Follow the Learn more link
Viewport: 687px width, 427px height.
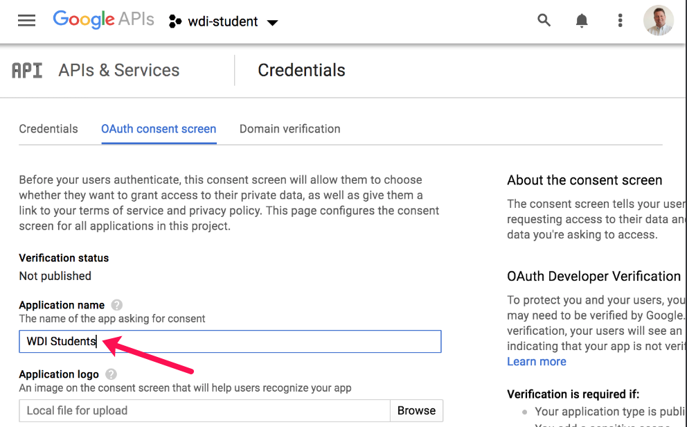[x=536, y=362]
